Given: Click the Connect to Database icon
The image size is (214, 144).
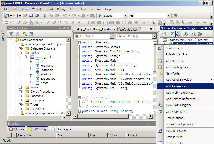Looking at the screenshot, I should click(25, 34).
